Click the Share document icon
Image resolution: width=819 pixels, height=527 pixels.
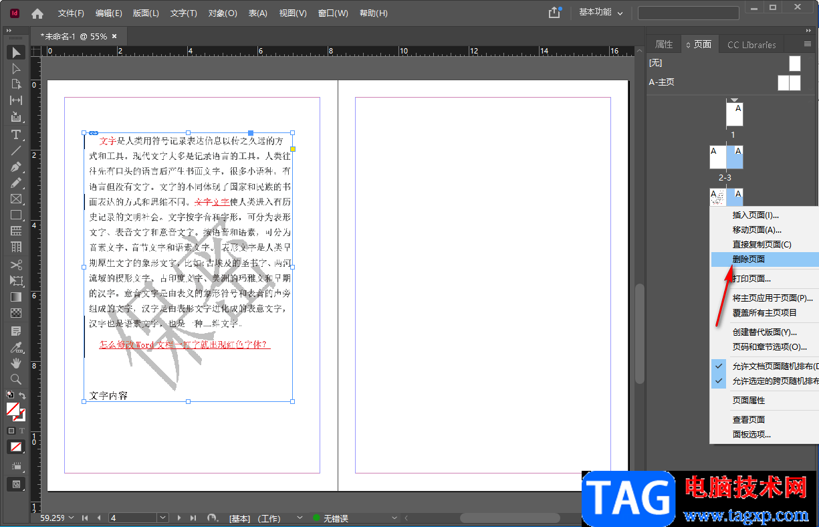pyautogui.click(x=554, y=12)
